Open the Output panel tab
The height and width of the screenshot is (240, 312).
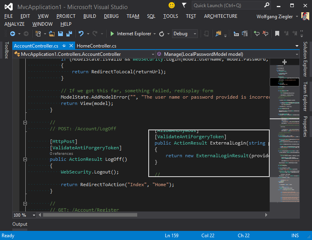[20, 224]
